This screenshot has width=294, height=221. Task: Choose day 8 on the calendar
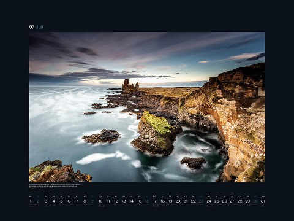(x=85, y=201)
